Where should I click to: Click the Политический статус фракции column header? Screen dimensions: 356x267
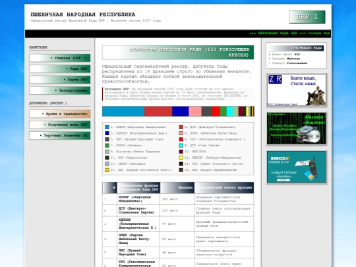pos(224,188)
